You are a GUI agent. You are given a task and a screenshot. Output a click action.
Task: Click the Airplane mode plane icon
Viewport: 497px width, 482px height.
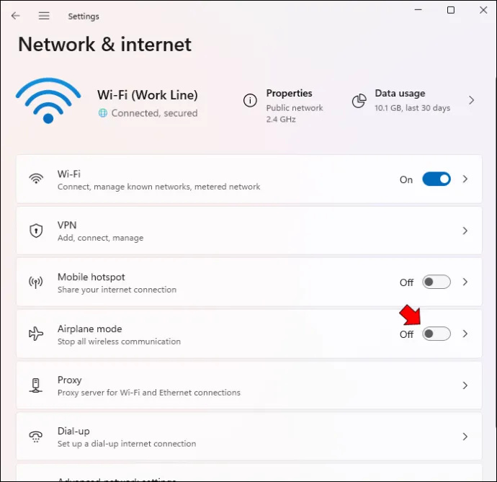pyautogui.click(x=36, y=334)
